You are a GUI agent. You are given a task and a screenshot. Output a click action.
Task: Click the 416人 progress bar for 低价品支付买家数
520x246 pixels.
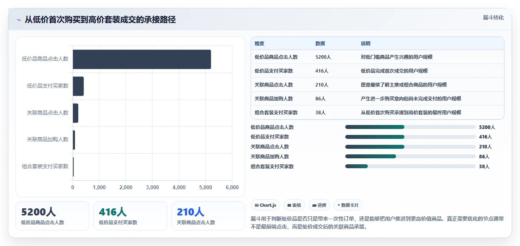[x=410, y=137]
